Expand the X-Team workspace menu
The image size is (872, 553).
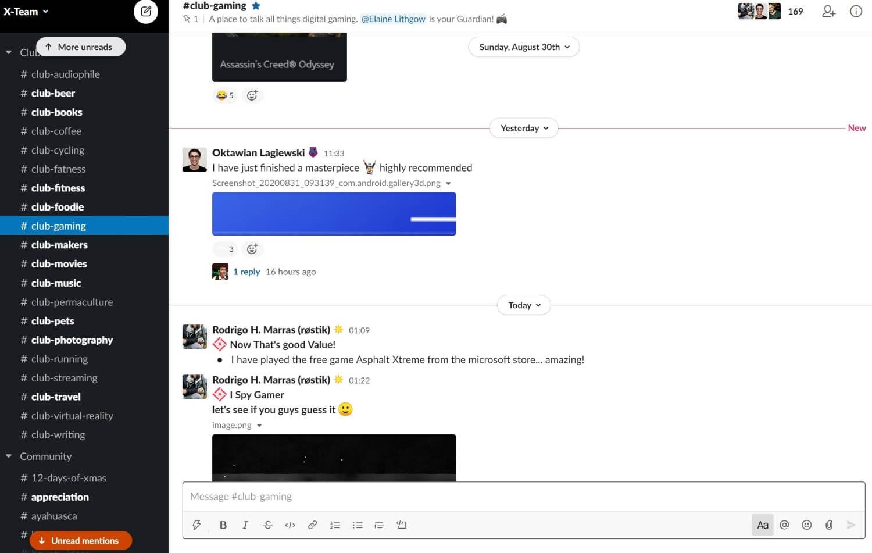26,11
